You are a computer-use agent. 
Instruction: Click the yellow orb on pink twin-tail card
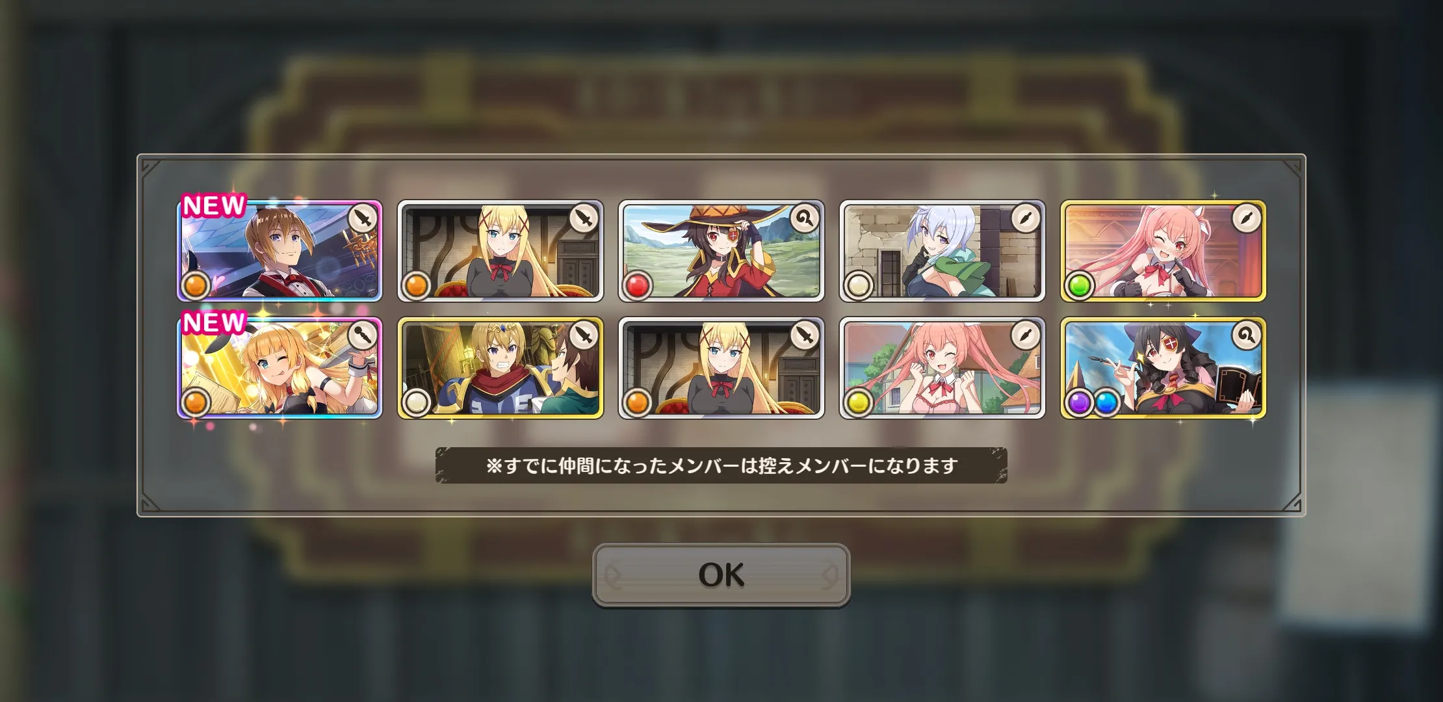point(858,402)
